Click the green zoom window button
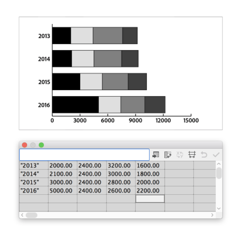This screenshot has height=234, width=245. [x=41, y=145]
